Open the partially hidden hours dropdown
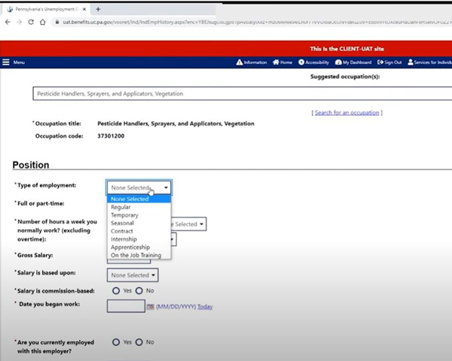Image resolution: width=452 pixels, height=361 pixels. tap(188, 224)
